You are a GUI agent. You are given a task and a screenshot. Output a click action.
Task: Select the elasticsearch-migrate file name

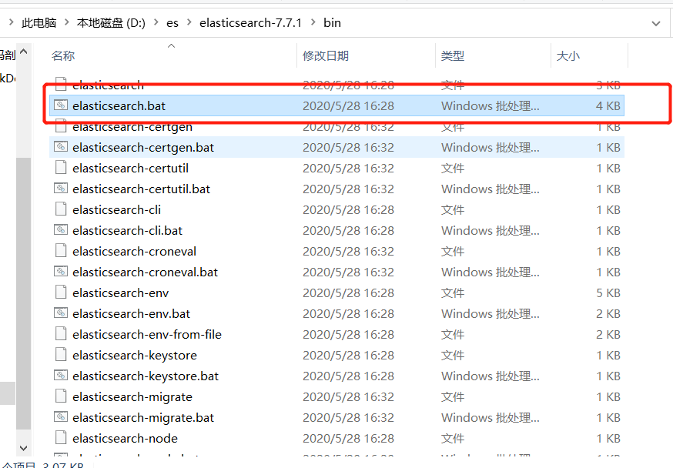132,397
